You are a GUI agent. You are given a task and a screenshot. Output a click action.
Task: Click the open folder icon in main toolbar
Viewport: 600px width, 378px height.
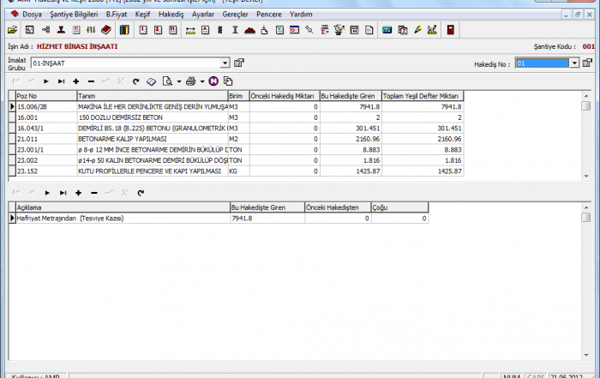(x=11, y=31)
